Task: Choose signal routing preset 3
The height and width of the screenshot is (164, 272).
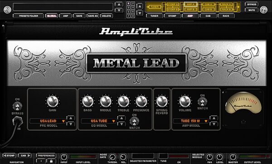Action: (128, 8)
